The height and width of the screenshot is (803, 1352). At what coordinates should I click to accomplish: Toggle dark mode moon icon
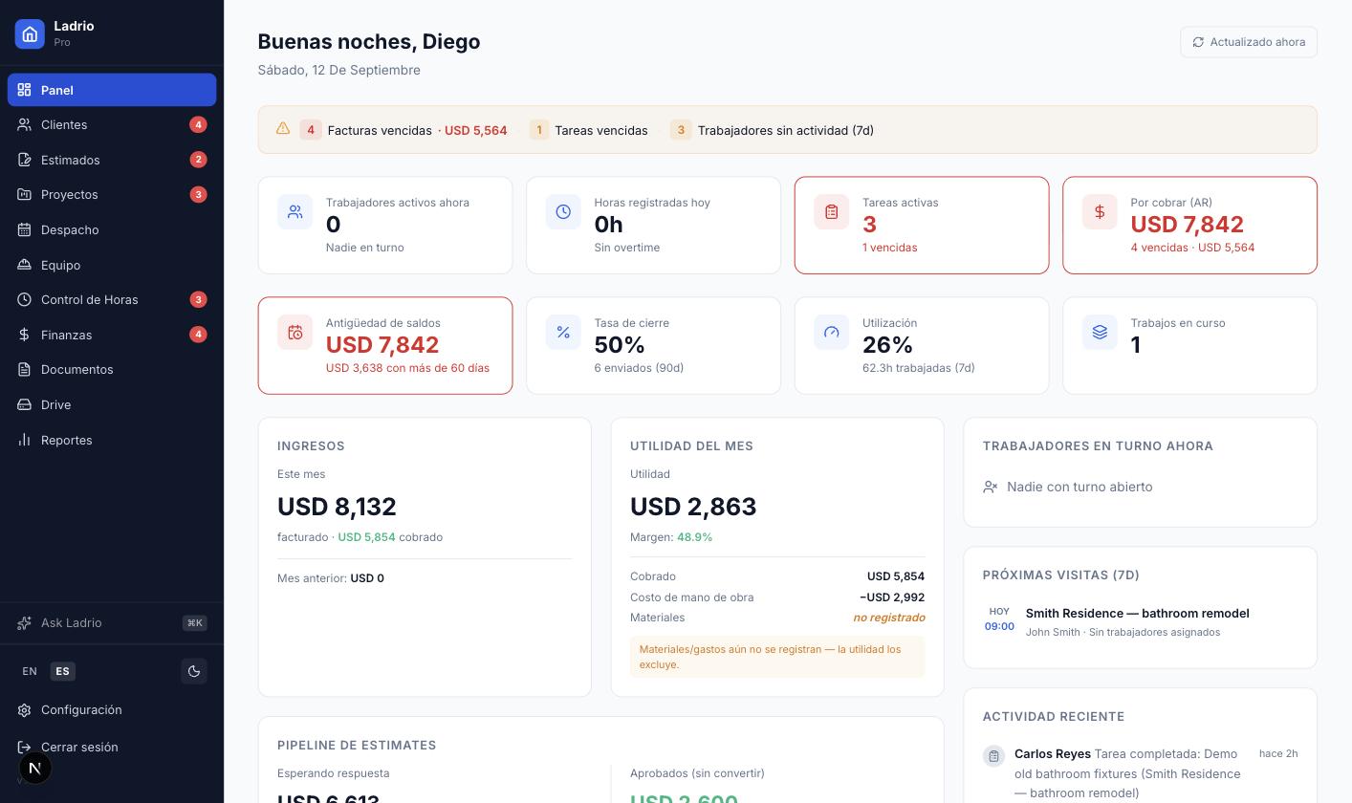(x=194, y=671)
